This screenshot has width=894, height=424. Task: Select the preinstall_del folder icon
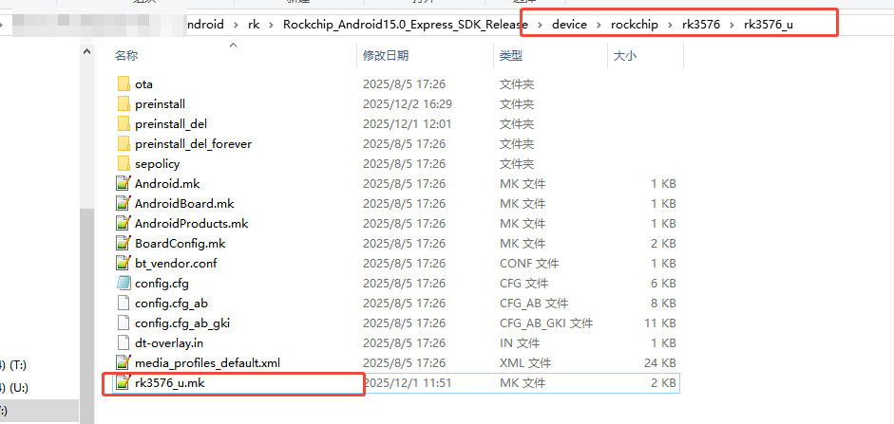point(124,124)
